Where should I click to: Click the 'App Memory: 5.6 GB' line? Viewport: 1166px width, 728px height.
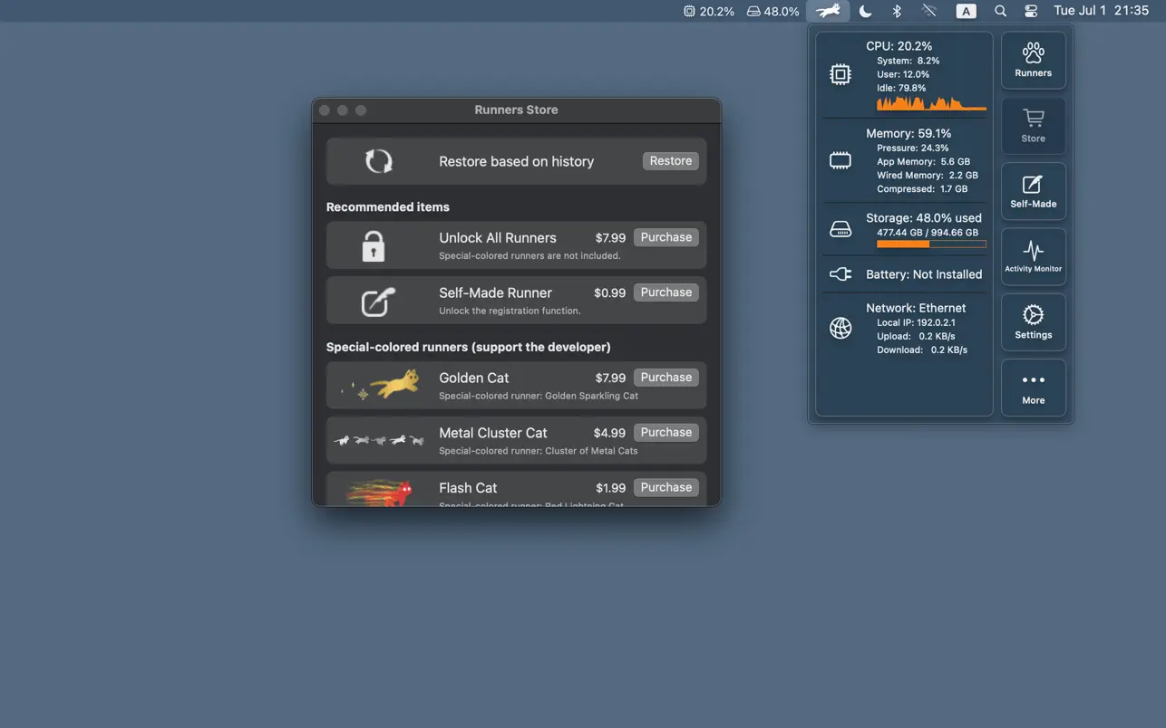[923, 162]
